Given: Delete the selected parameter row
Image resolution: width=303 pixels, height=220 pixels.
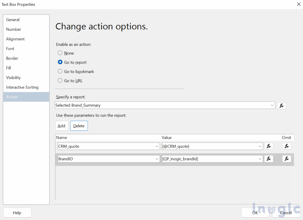Looking at the screenshot, I should 79,126.
